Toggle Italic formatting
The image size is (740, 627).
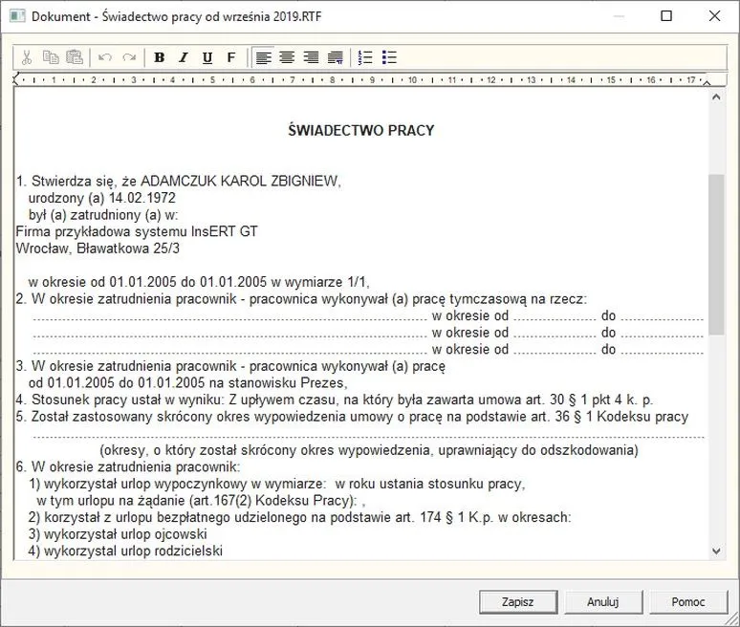click(x=184, y=57)
